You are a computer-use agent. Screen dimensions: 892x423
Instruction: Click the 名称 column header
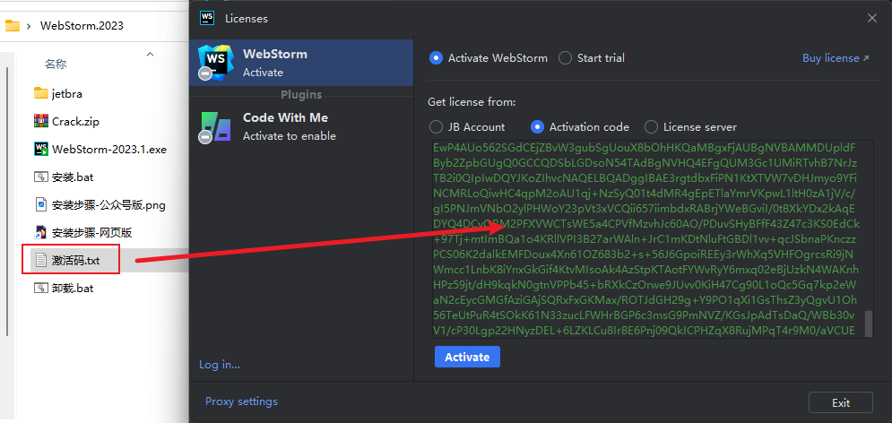point(56,65)
